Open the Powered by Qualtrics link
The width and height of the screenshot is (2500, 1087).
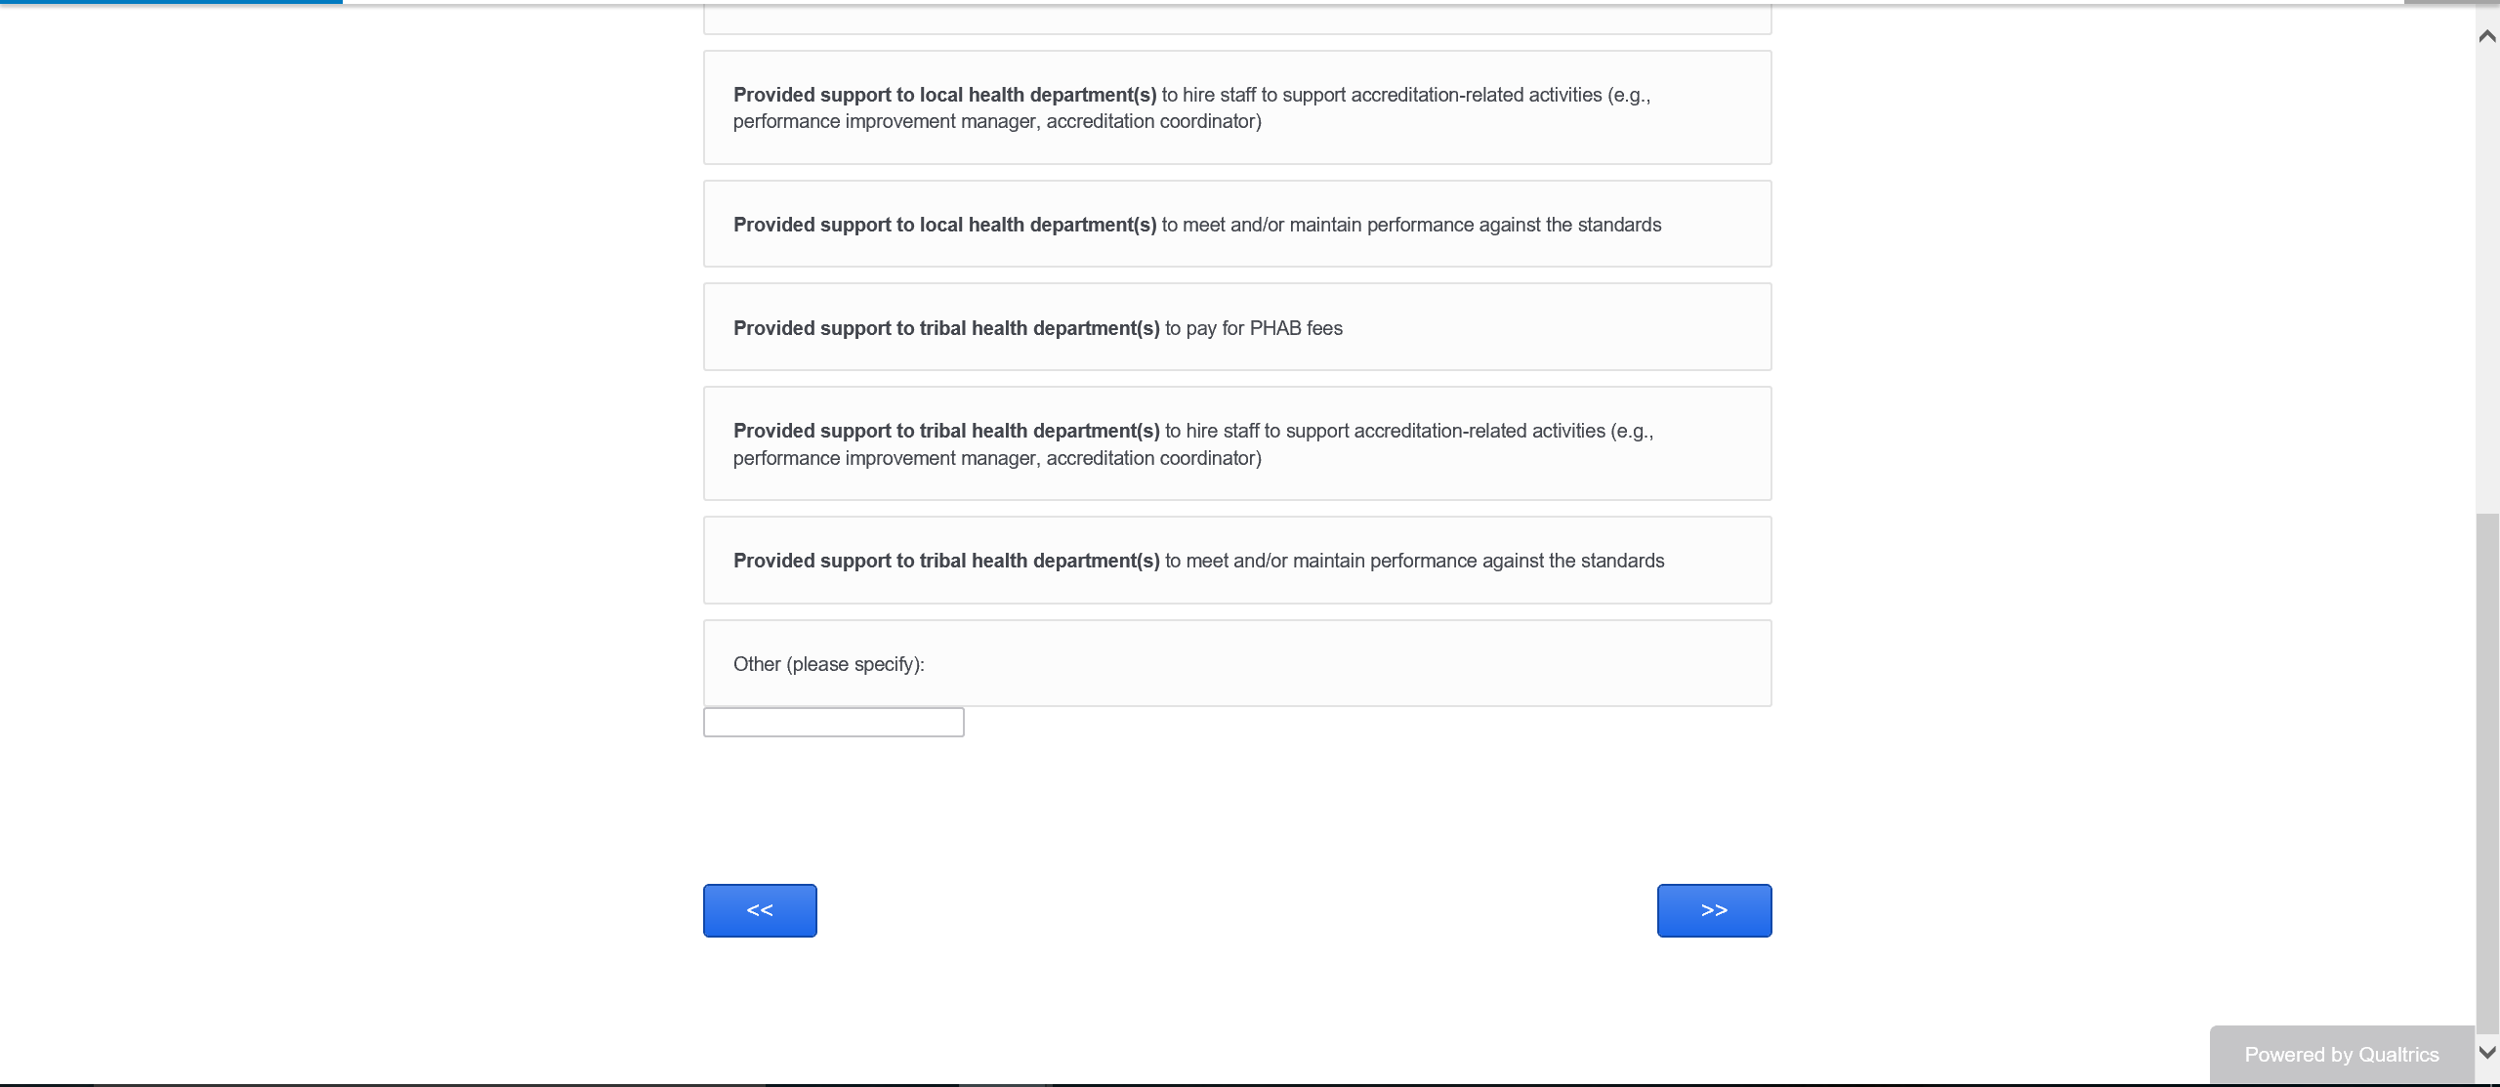[2341, 1055]
